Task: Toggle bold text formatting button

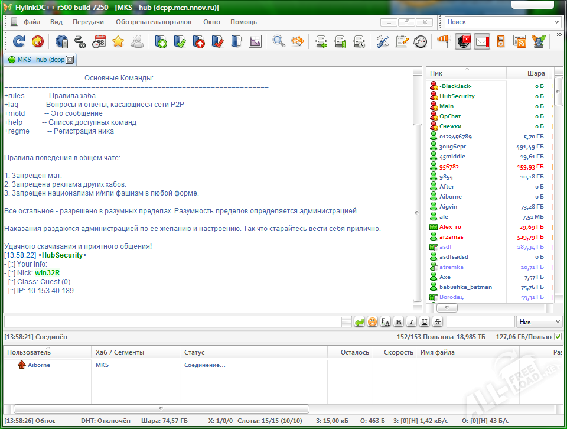Action: (398, 321)
